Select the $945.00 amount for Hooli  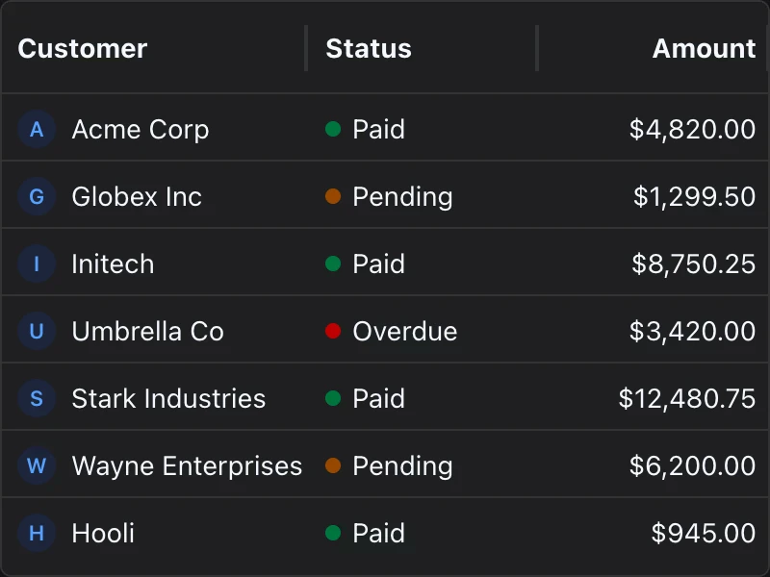pos(703,533)
